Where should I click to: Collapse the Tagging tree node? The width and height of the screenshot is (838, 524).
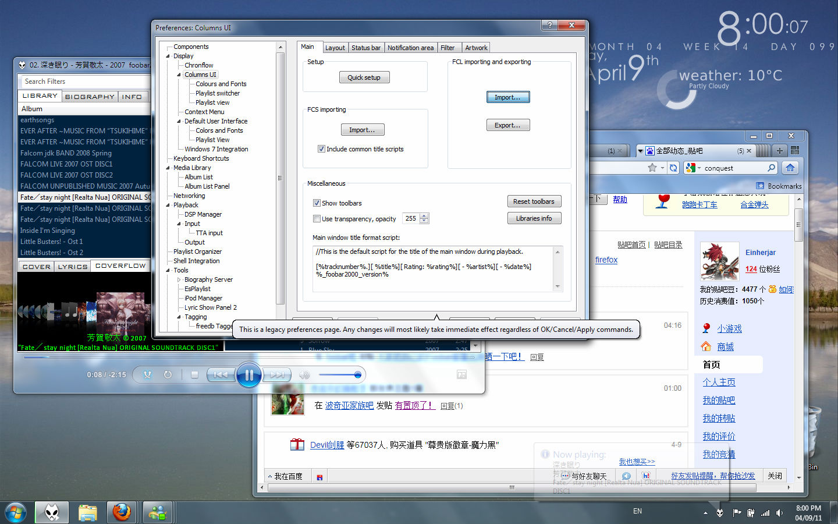point(179,317)
